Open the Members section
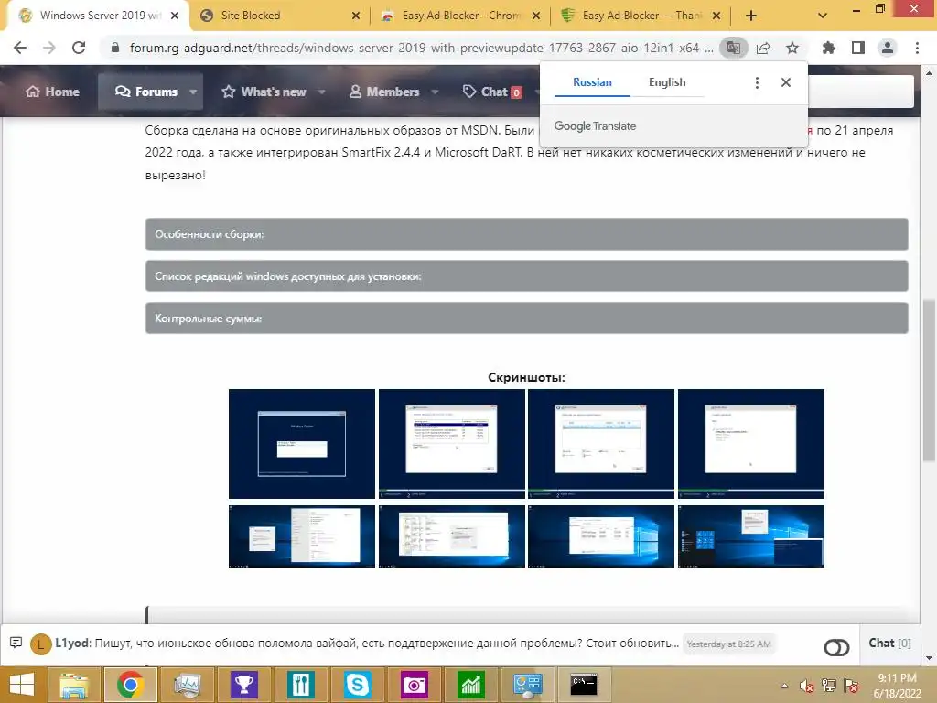Screen dimensions: 937x703 [x=384, y=92]
